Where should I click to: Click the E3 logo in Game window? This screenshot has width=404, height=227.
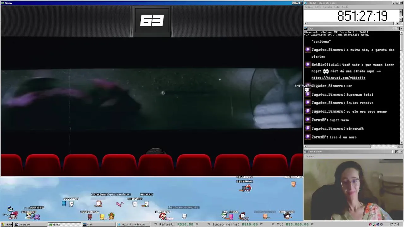(x=152, y=21)
